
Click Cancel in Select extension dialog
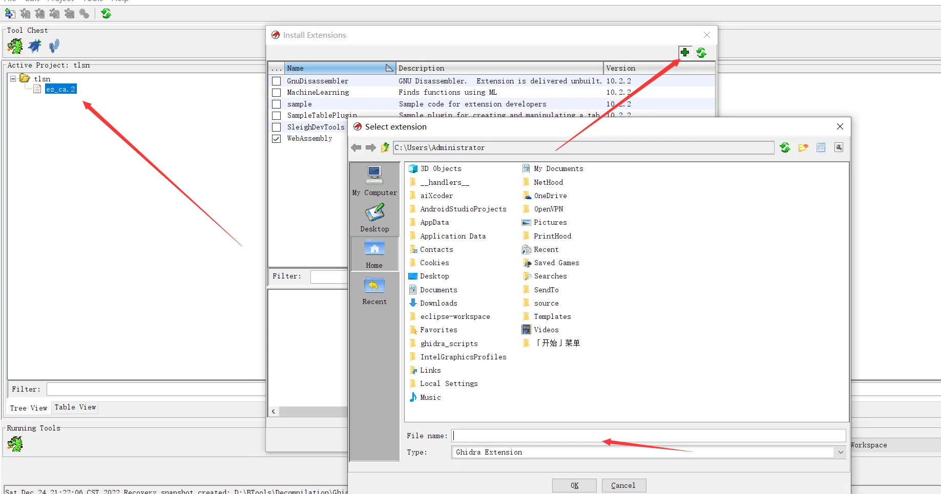(x=623, y=485)
